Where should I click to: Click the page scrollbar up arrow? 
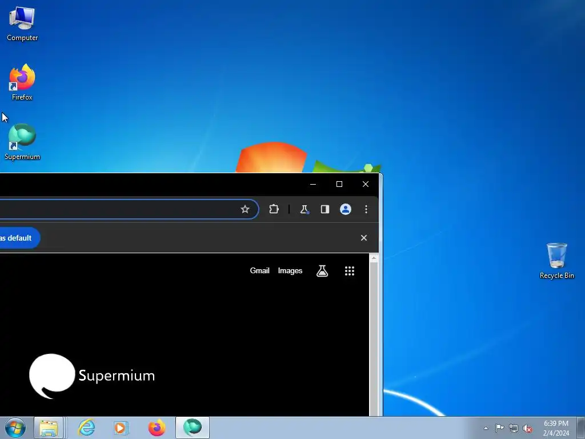(x=374, y=258)
